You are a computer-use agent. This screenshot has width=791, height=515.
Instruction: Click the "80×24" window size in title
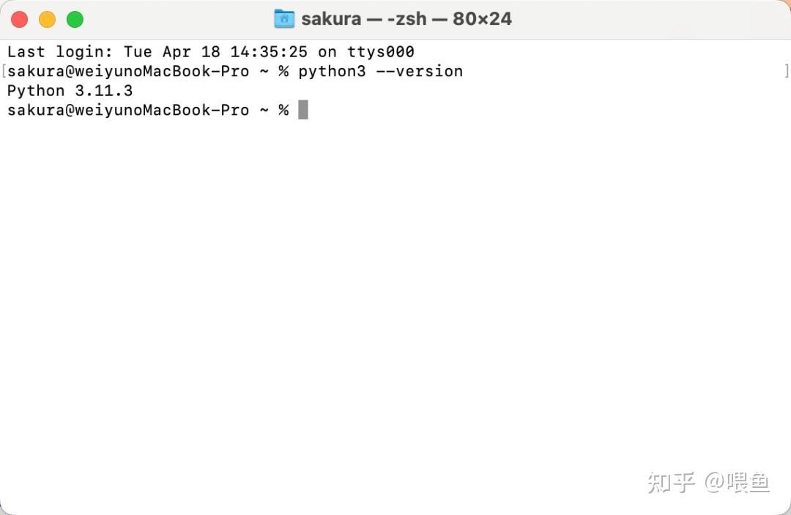[x=482, y=19]
